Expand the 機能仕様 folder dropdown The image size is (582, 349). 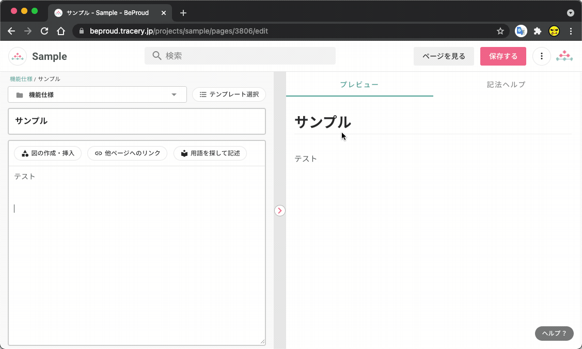(174, 94)
